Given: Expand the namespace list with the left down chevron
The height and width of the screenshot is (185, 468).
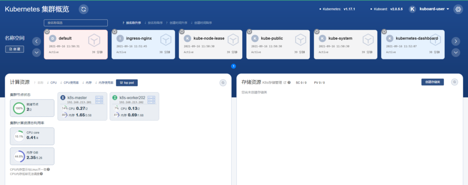Looking at the screenshot, I should (x=37, y=52).
